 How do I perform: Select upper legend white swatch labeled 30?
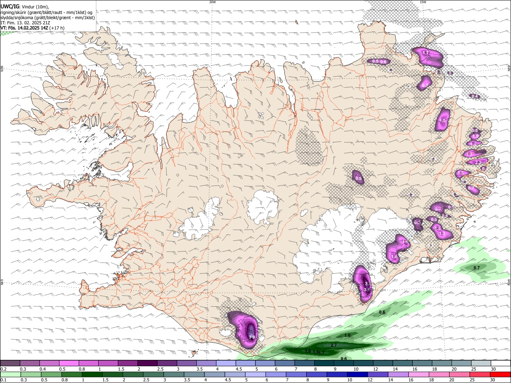501,363
